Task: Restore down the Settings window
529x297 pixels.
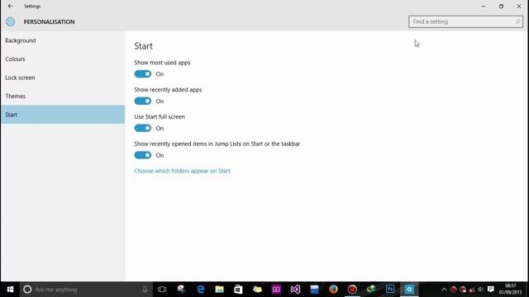Action: 501,6
